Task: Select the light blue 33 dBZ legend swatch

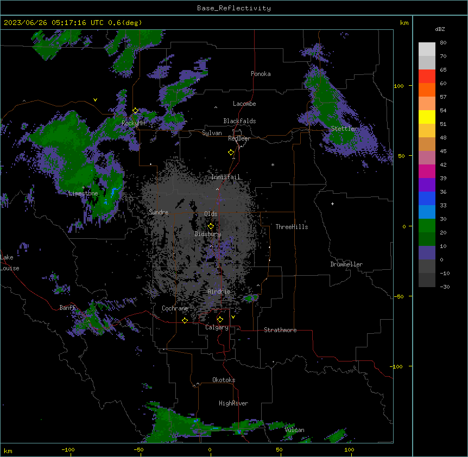Action: (427, 212)
